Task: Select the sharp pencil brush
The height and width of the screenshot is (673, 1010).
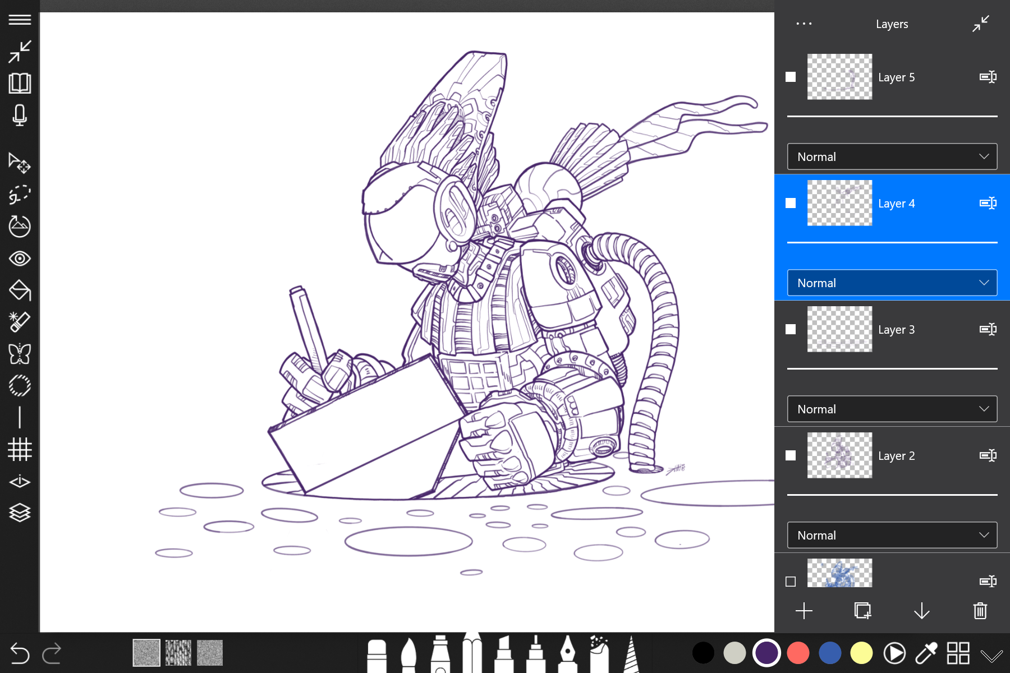Action: coord(472,653)
